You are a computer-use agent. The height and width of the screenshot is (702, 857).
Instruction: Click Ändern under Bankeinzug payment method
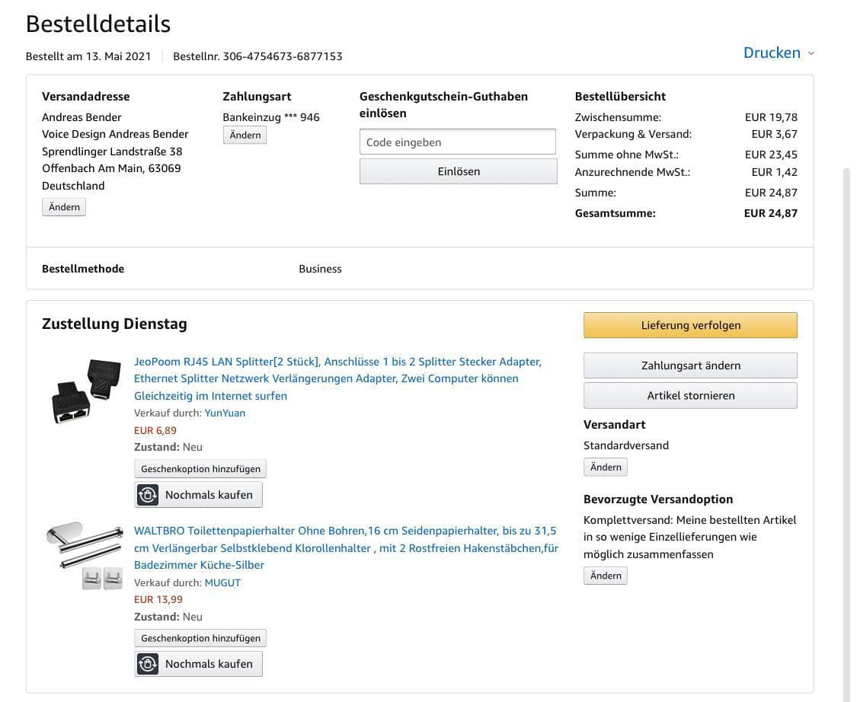[245, 135]
